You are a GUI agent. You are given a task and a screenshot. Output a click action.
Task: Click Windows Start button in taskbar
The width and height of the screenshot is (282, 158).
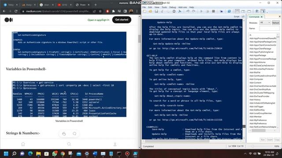[6, 154]
